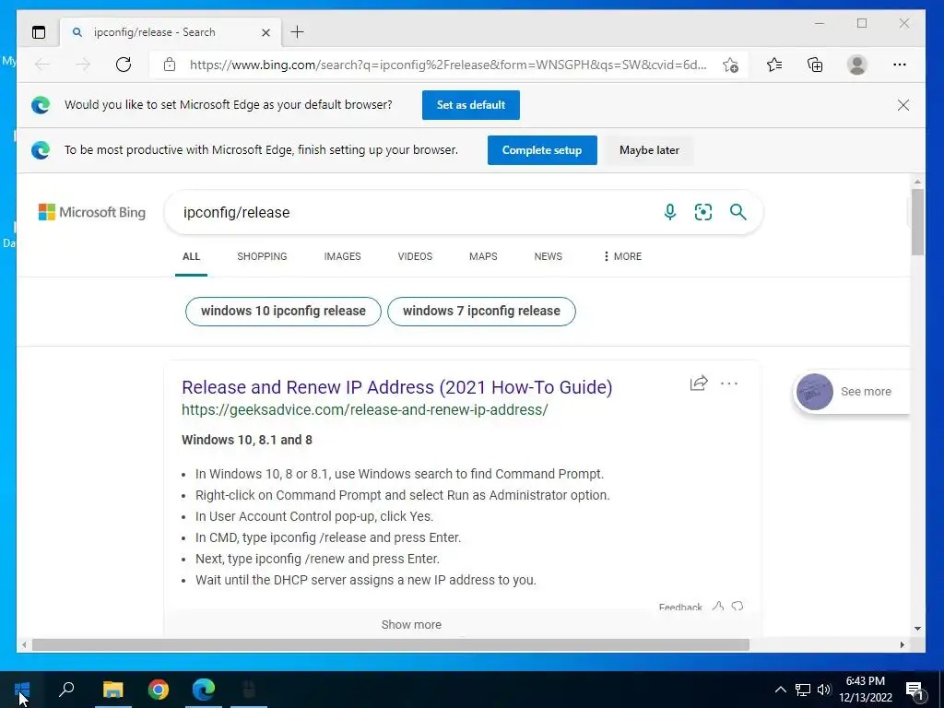The image size is (944, 708).
Task: Open the Collections icon
Action: point(815,65)
